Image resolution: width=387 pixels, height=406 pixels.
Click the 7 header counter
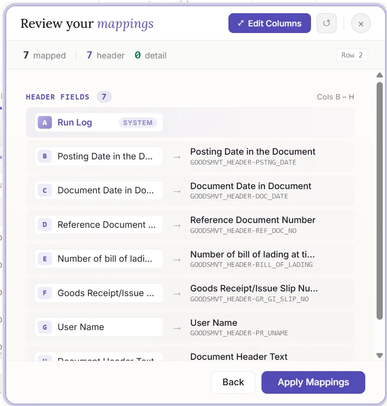[x=106, y=55]
